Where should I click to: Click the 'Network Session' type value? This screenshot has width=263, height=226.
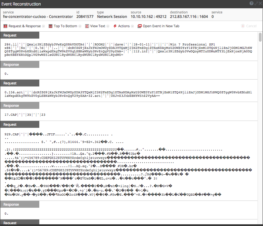pos(112,17)
